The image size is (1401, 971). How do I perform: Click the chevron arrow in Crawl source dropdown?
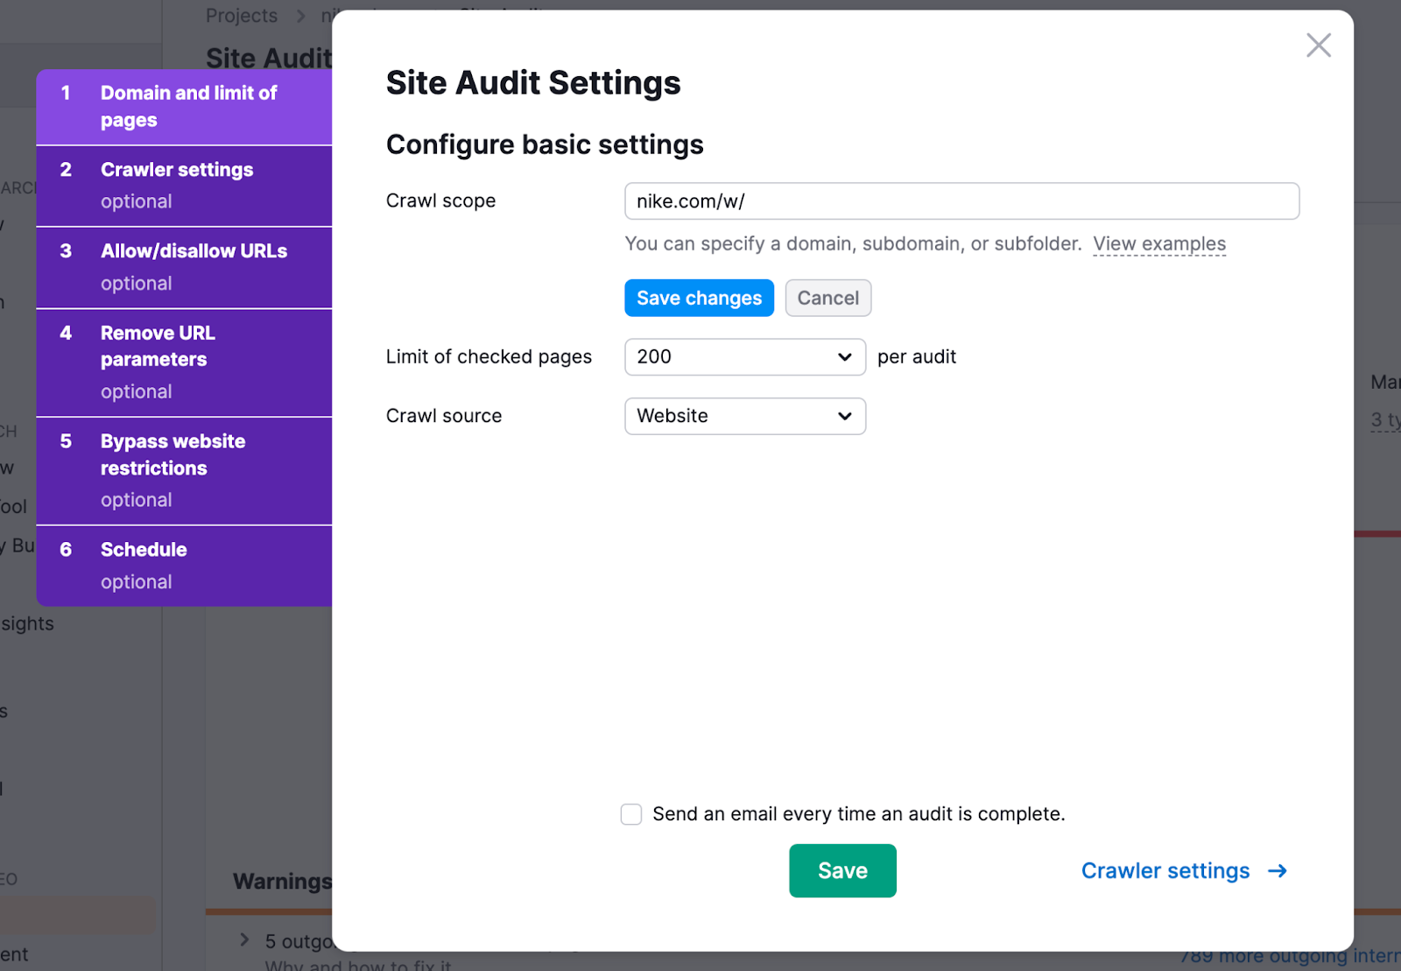(x=844, y=417)
